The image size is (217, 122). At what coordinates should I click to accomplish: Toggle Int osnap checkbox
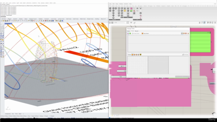[20, 116]
